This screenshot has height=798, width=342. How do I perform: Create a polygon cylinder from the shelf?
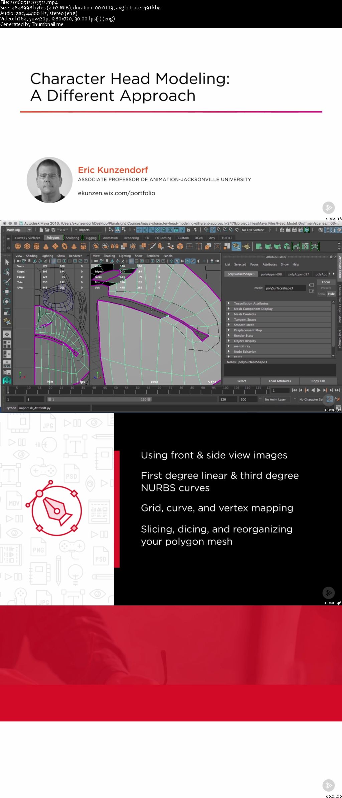37,246
